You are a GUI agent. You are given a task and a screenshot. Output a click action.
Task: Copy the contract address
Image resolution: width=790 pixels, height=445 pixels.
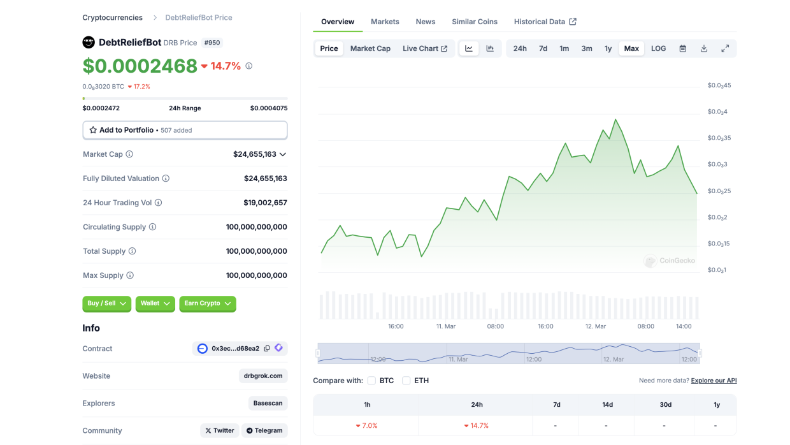pyautogui.click(x=267, y=349)
